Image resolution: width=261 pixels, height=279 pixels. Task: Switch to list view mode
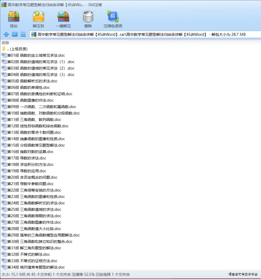23,34
